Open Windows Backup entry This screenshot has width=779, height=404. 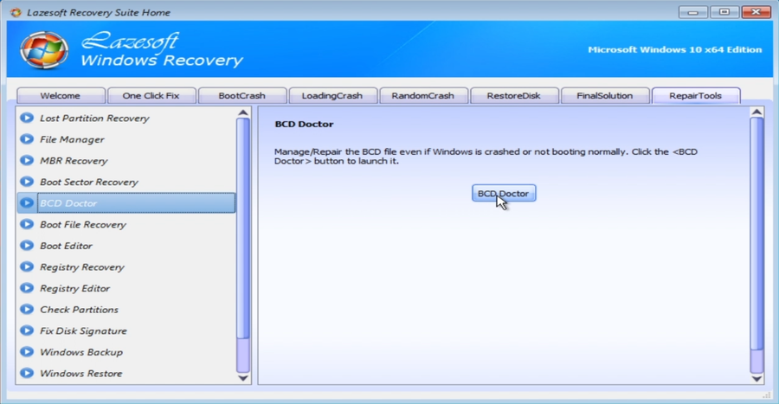[126, 352]
